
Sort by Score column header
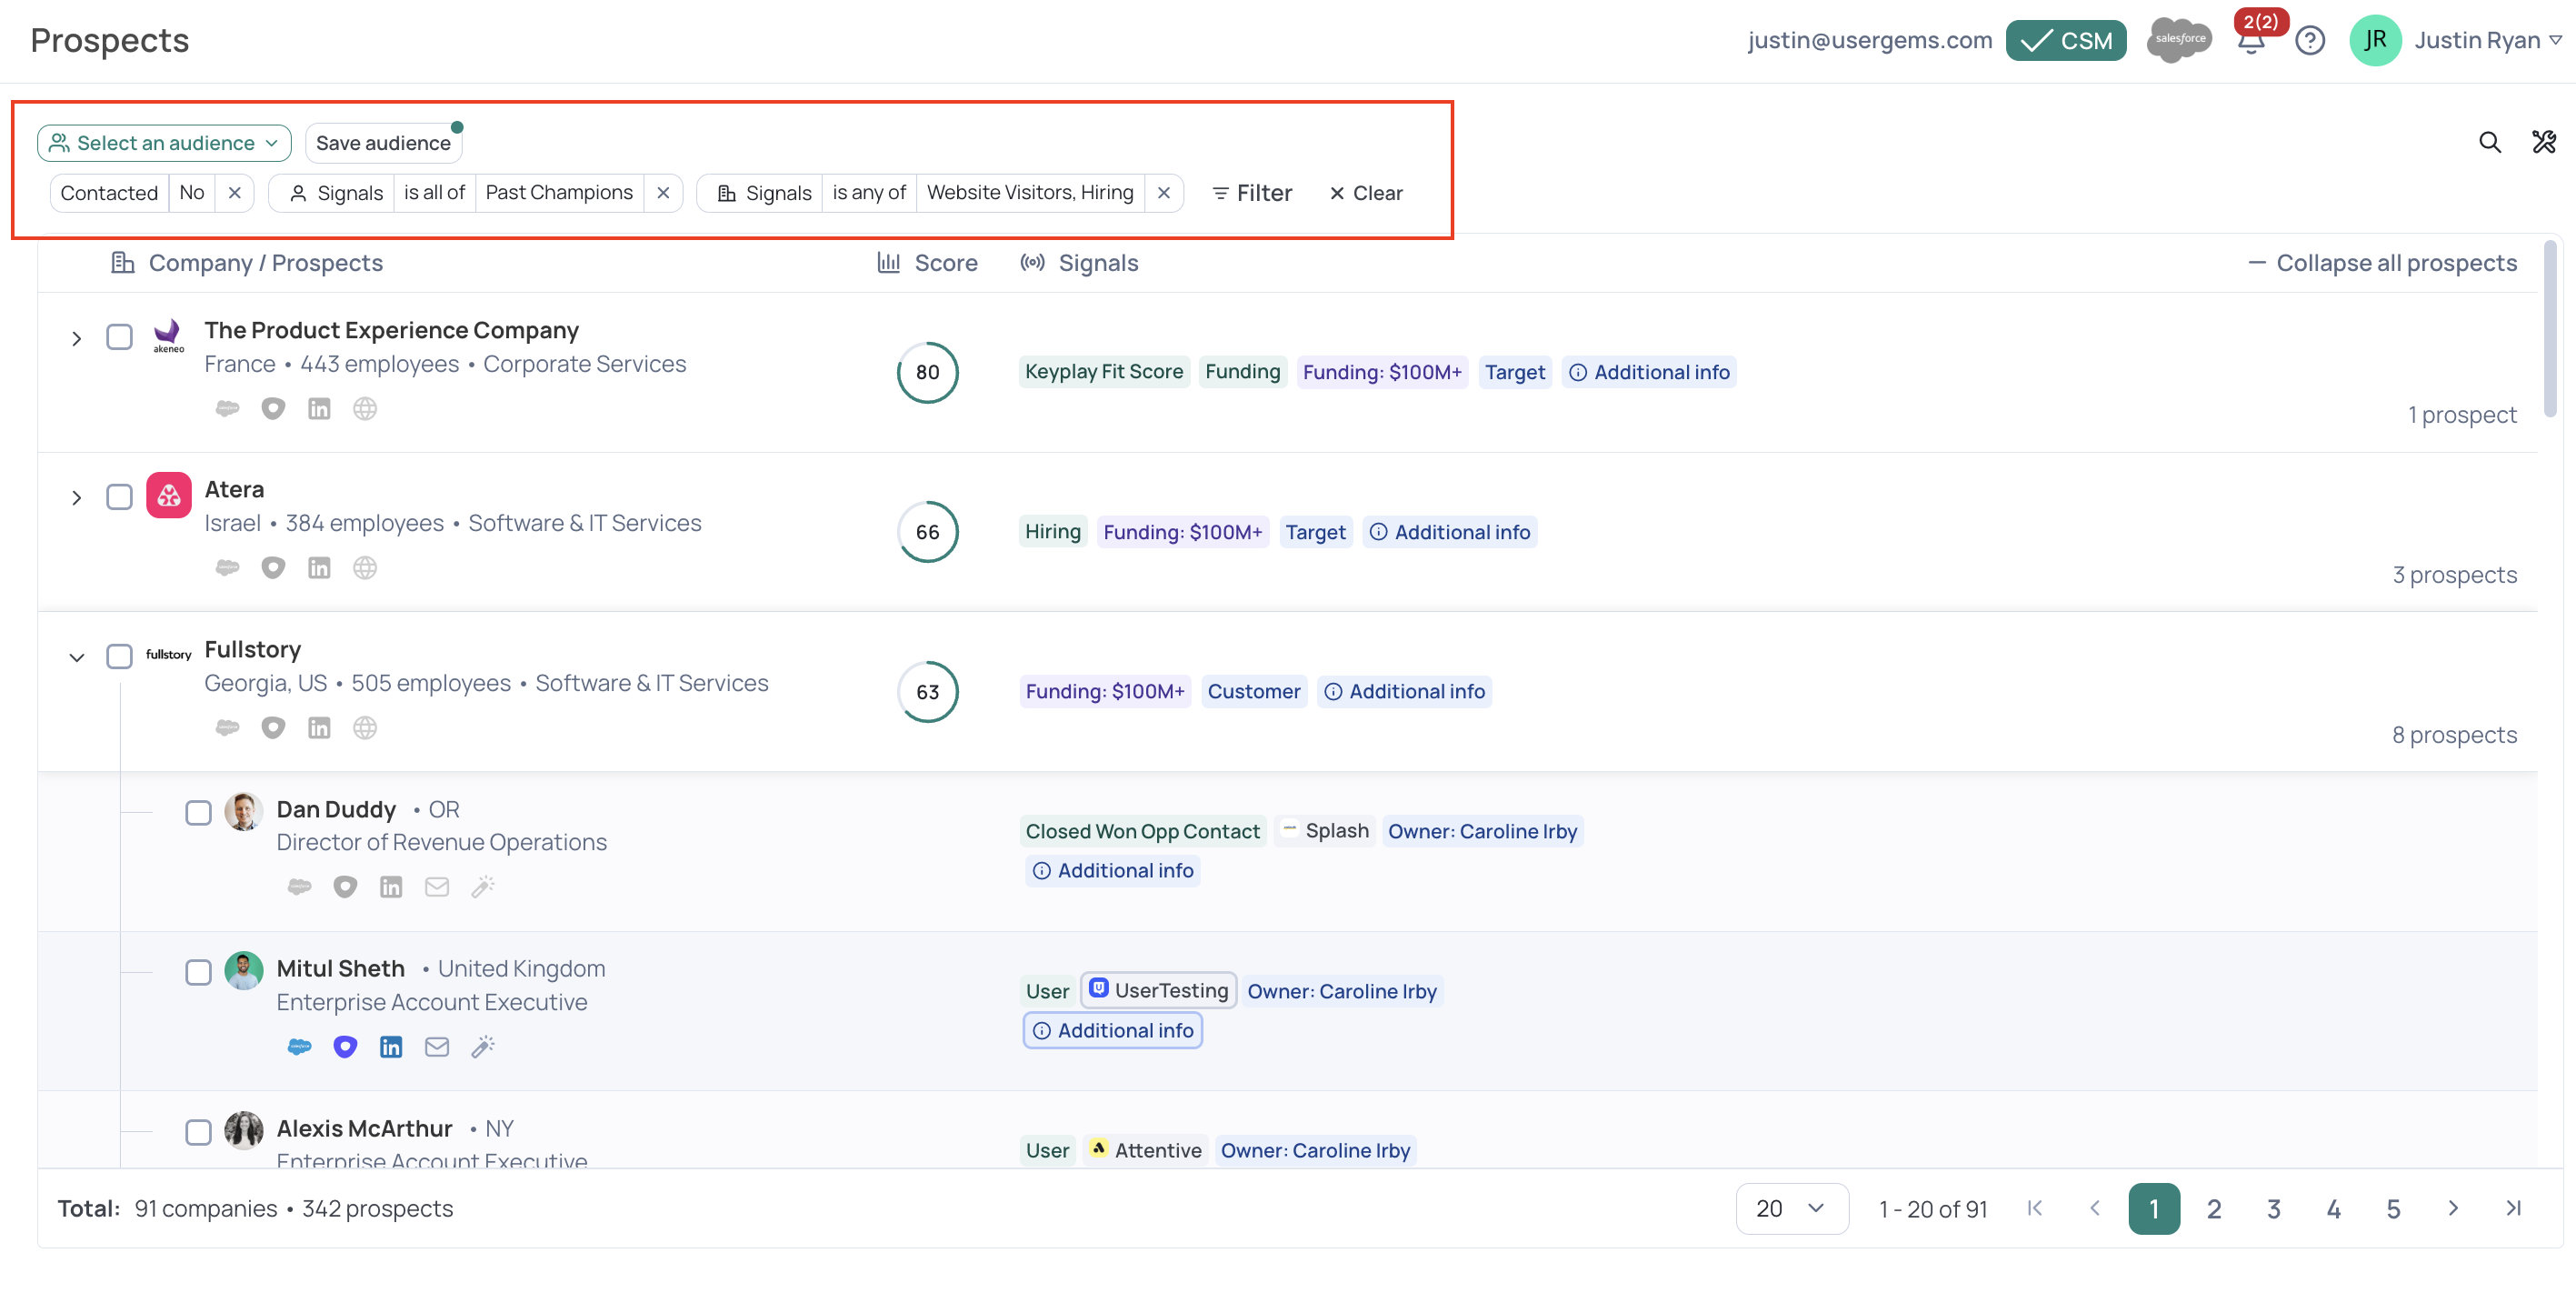point(927,262)
